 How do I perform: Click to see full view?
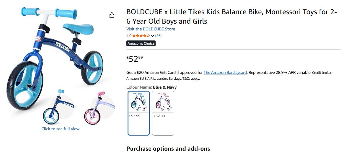point(60,129)
